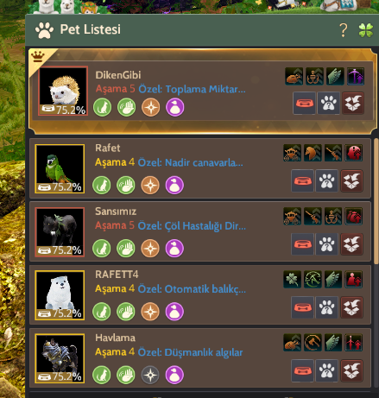Feed Sansımız with the red bowl icon
Screen dimensions: 379x398
(x=302, y=244)
